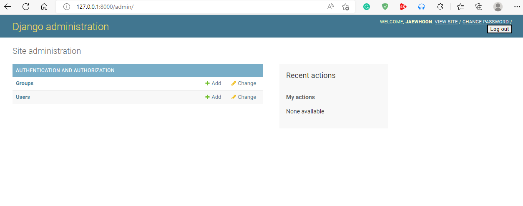Click the Django administration title link

click(x=60, y=27)
